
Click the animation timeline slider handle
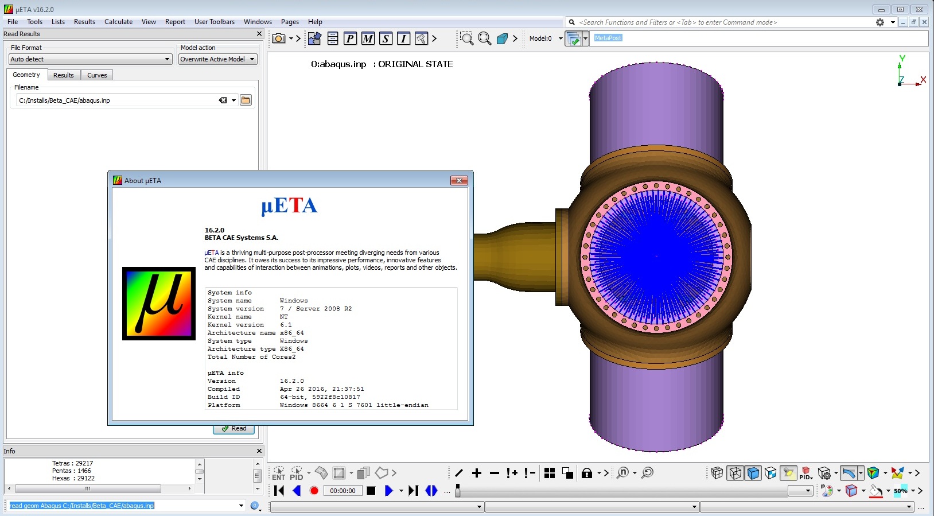457,491
